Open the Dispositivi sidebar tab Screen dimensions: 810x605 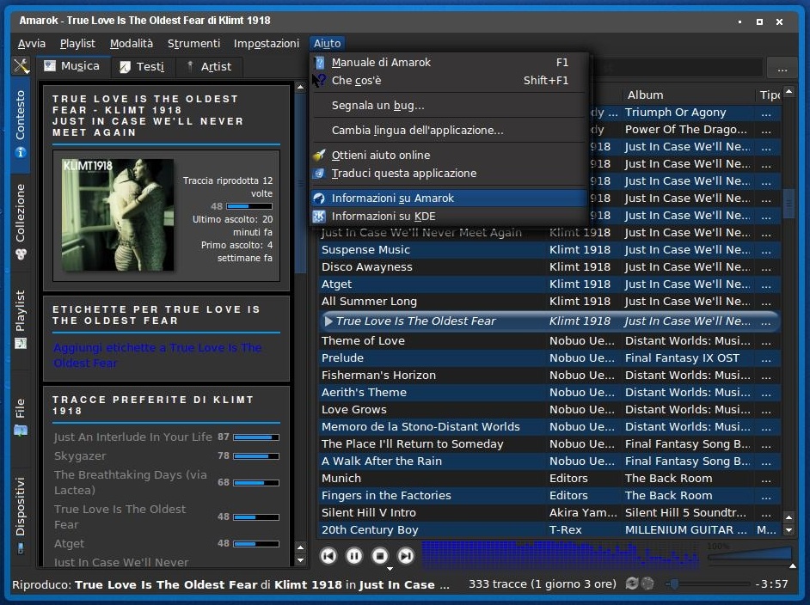[20, 515]
